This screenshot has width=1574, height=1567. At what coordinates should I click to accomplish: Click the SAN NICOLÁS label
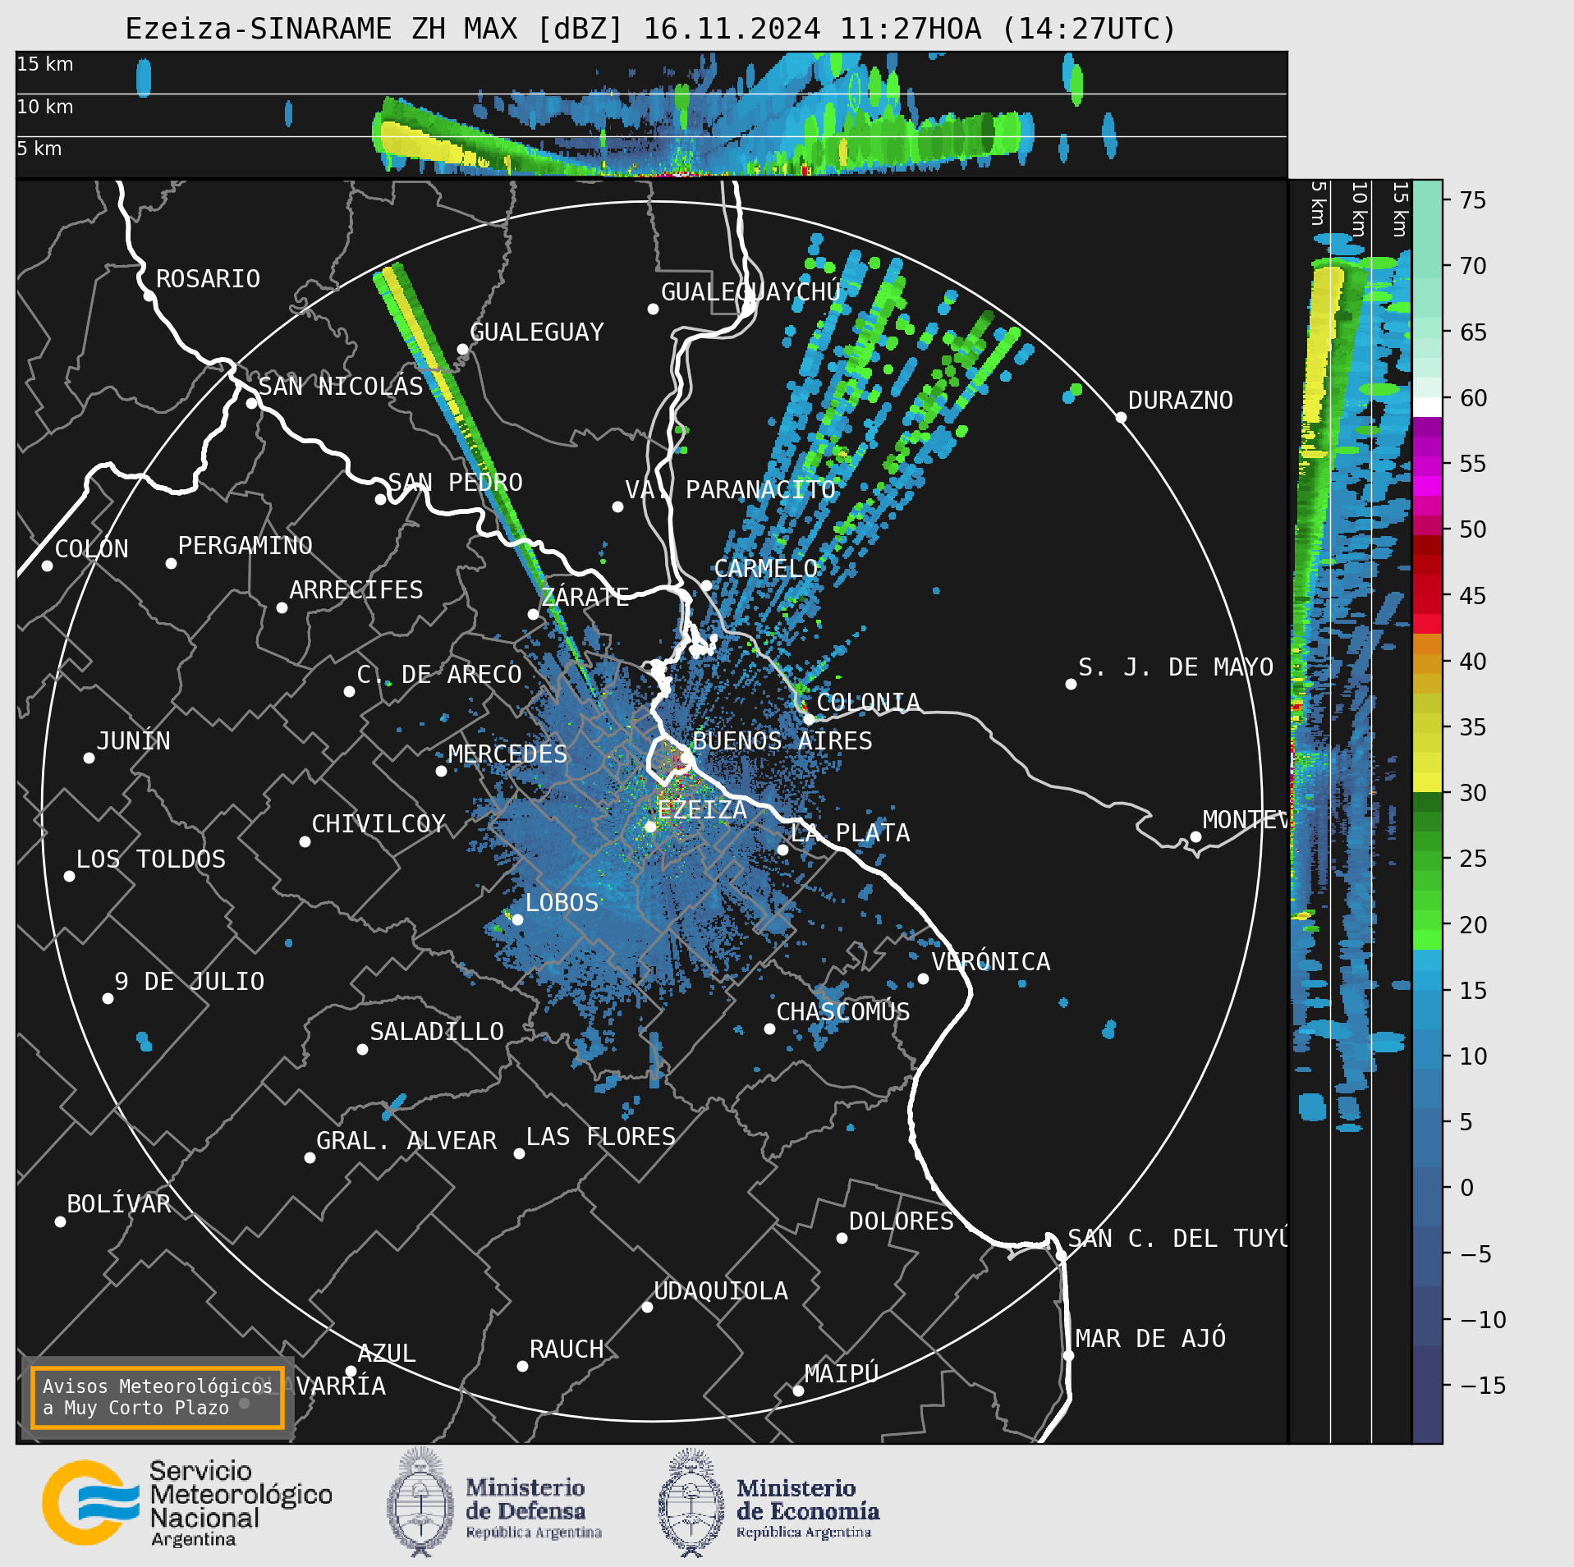click(341, 387)
